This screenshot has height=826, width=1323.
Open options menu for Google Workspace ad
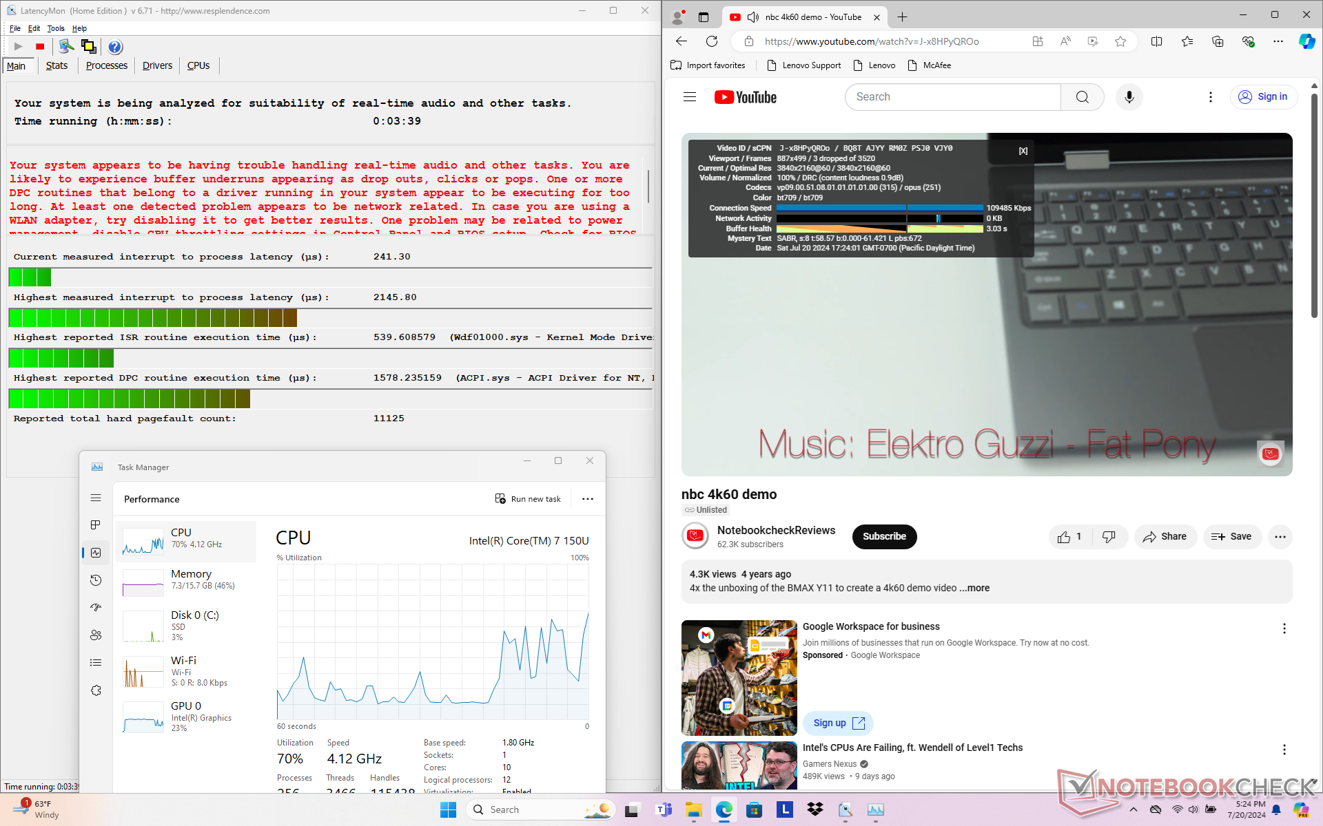click(x=1284, y=628)
